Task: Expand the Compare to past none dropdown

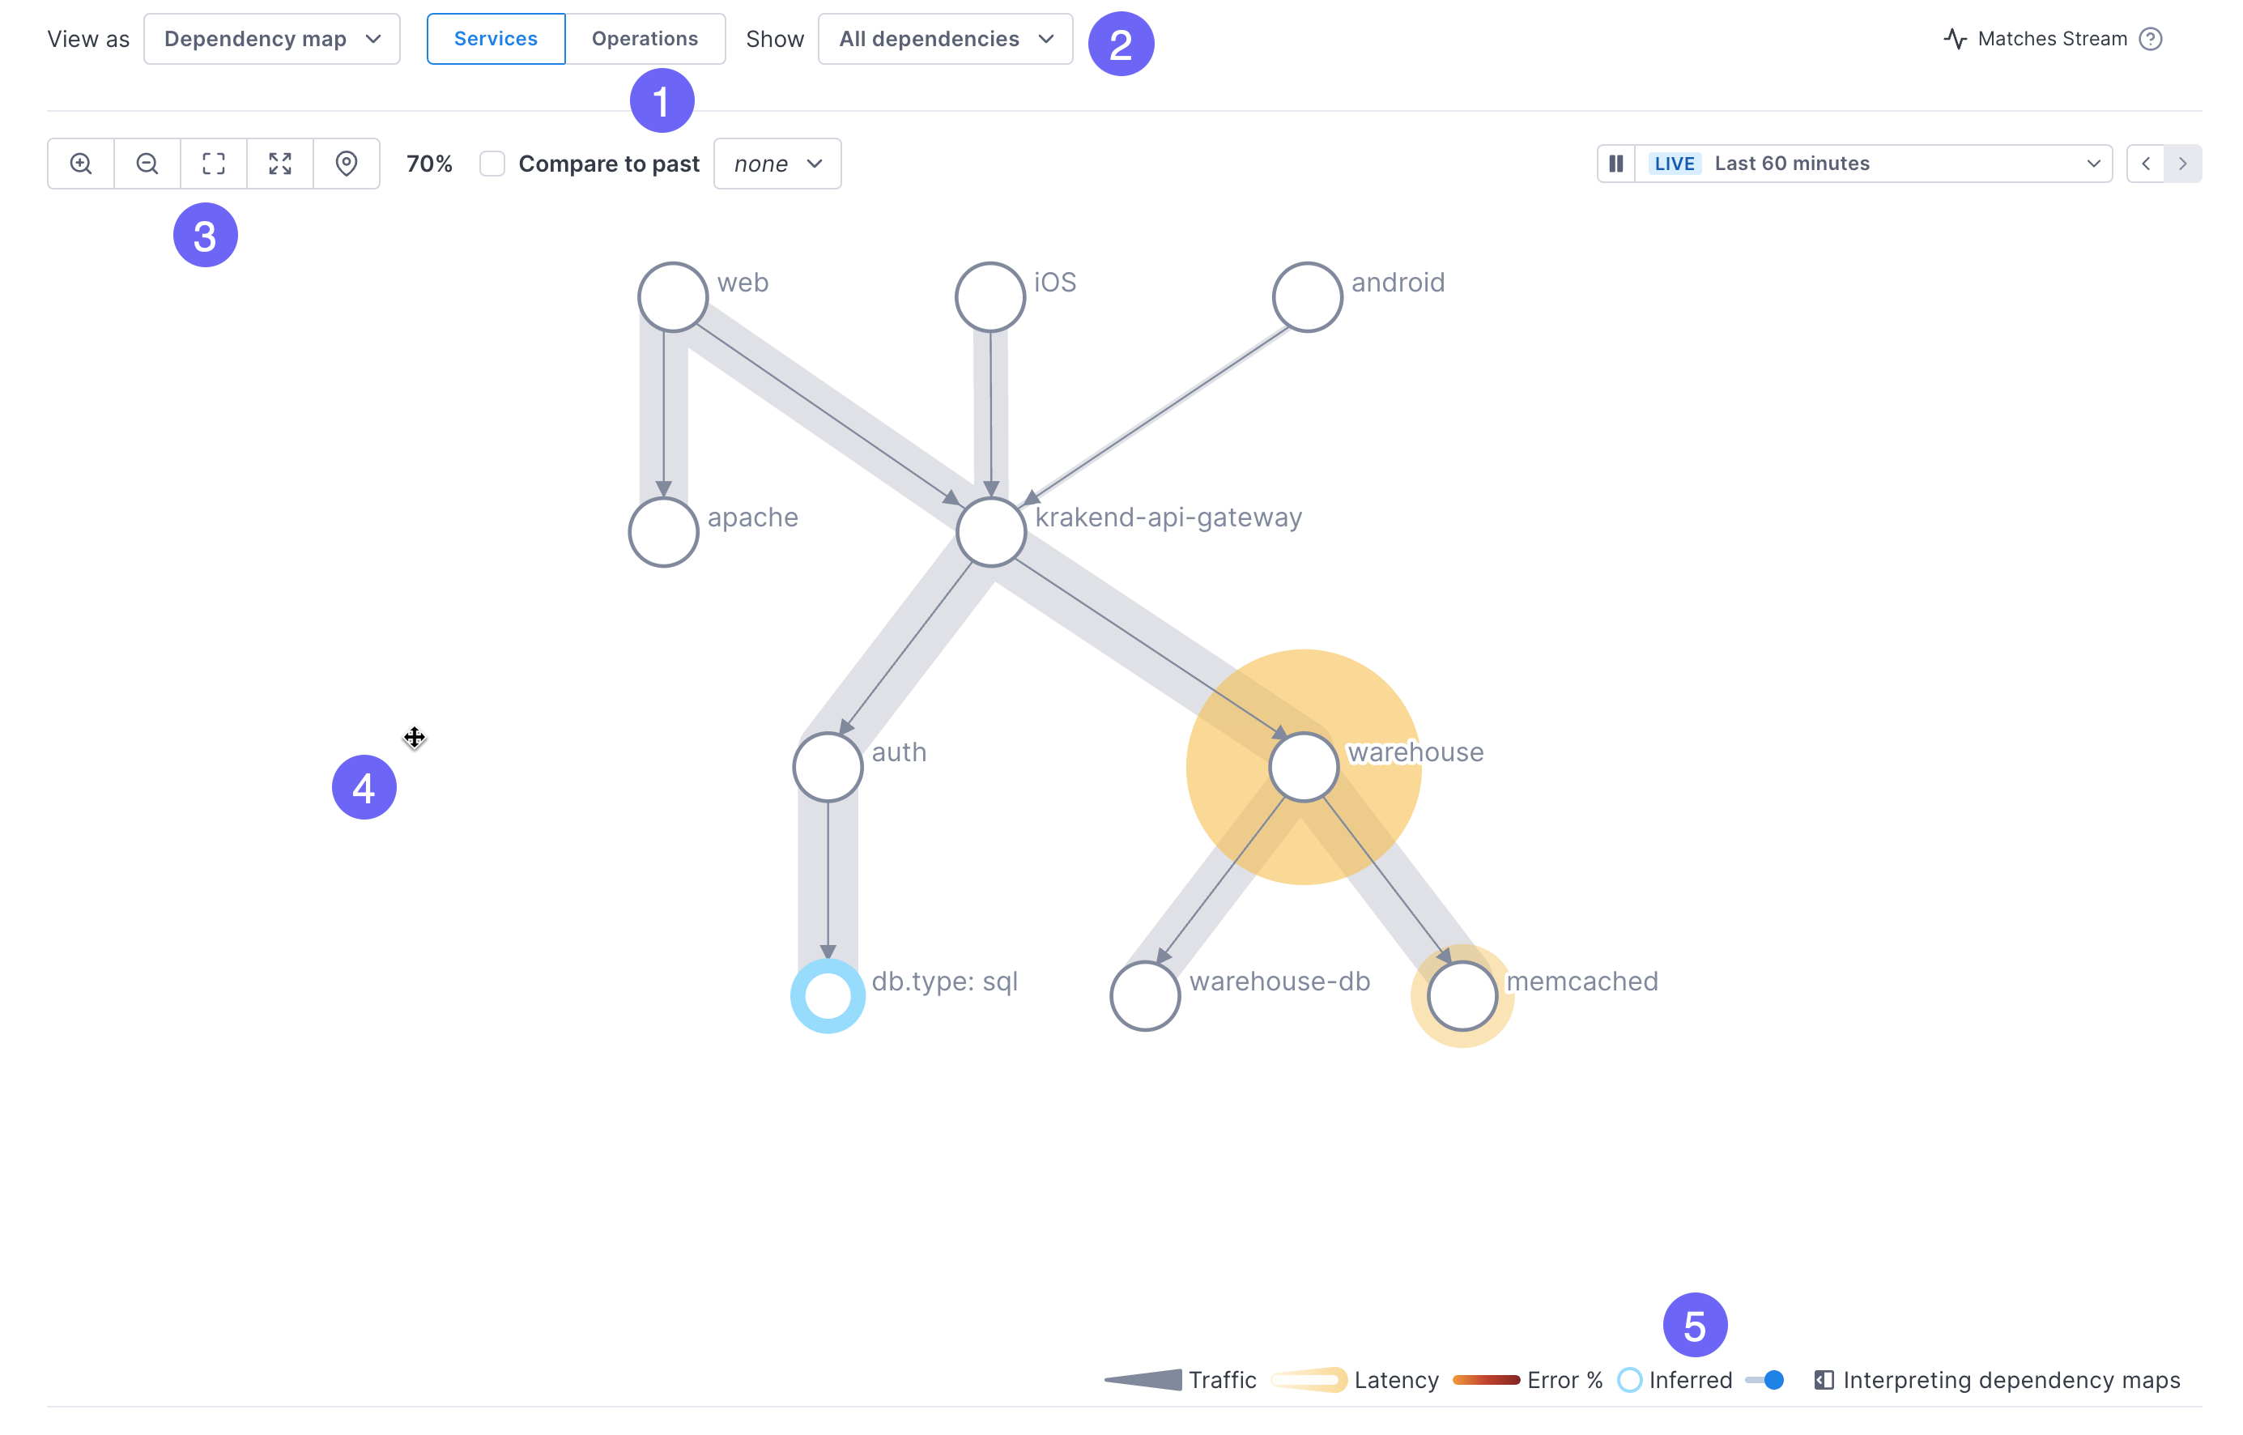Action: click(777, 164)
